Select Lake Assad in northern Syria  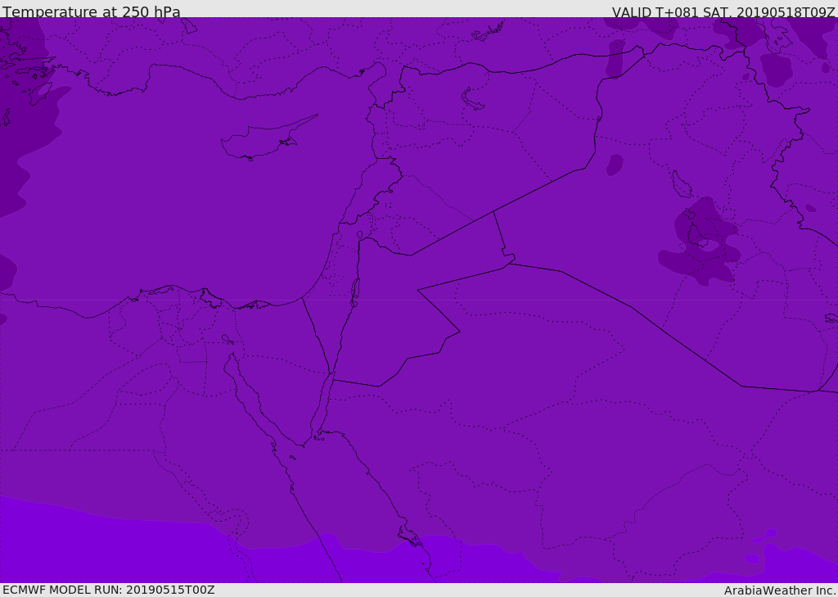(471, 100)
